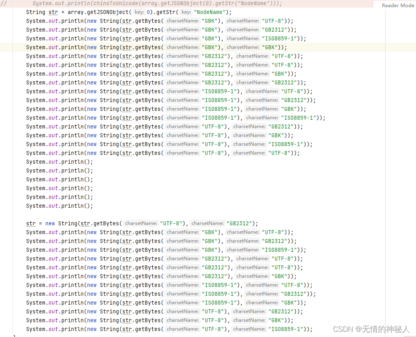Click the first empty System.out.println() line
This screenshot has width=416, height=337.
pos(60,162)
